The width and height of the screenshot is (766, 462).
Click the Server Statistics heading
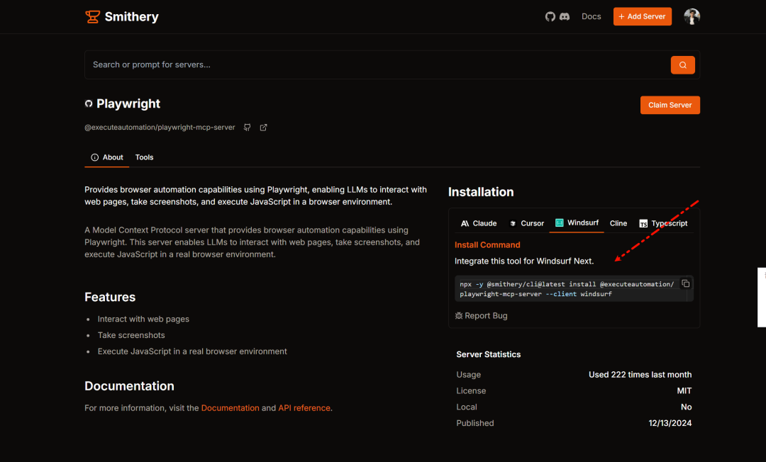pyautogui.click(x=489, y=355)
